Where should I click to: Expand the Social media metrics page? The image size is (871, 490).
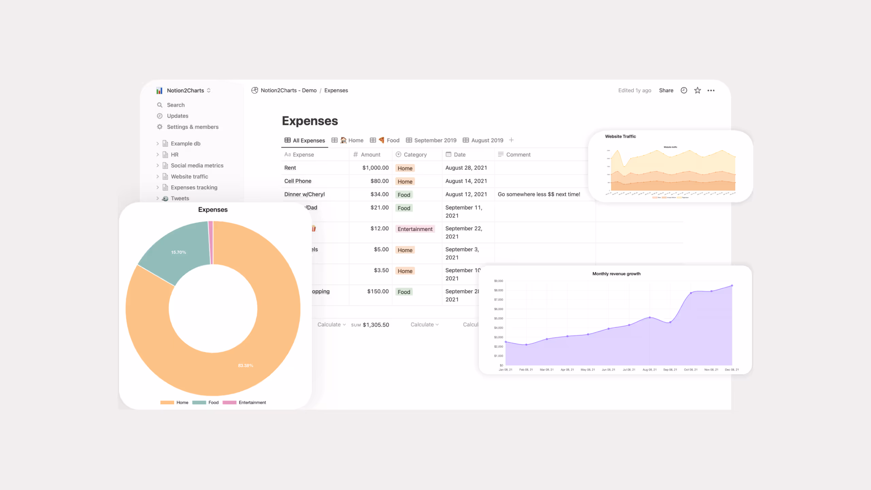coord(158,166)
